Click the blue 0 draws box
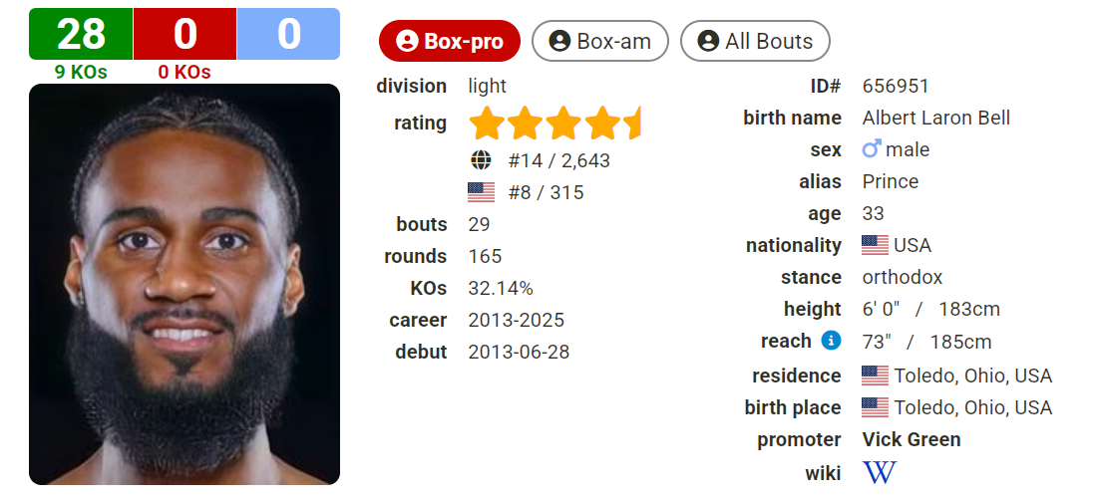This screenshot has width=1099, height=502. (x=288, y=34)
